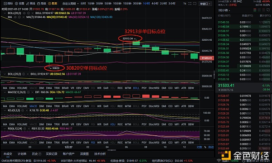Select the 5分钟 timeframe
This screenshot has height=163, width=272.
pos(108,4)
